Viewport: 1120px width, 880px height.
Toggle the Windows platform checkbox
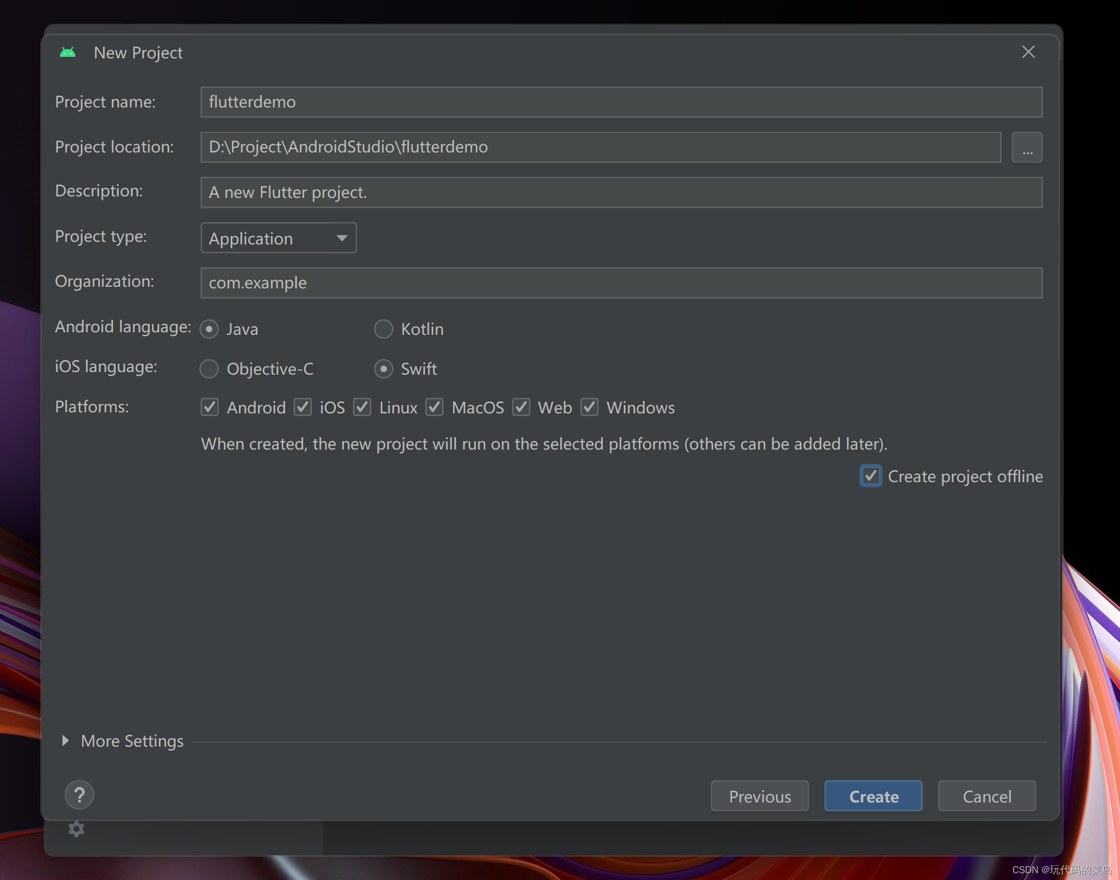coord(589,407)
